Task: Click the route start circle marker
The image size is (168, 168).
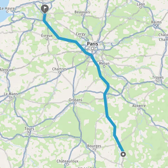Action: coord(123,154)
